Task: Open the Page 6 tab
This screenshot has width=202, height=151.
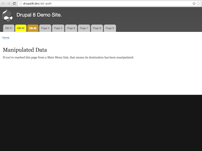Action: 71,28
